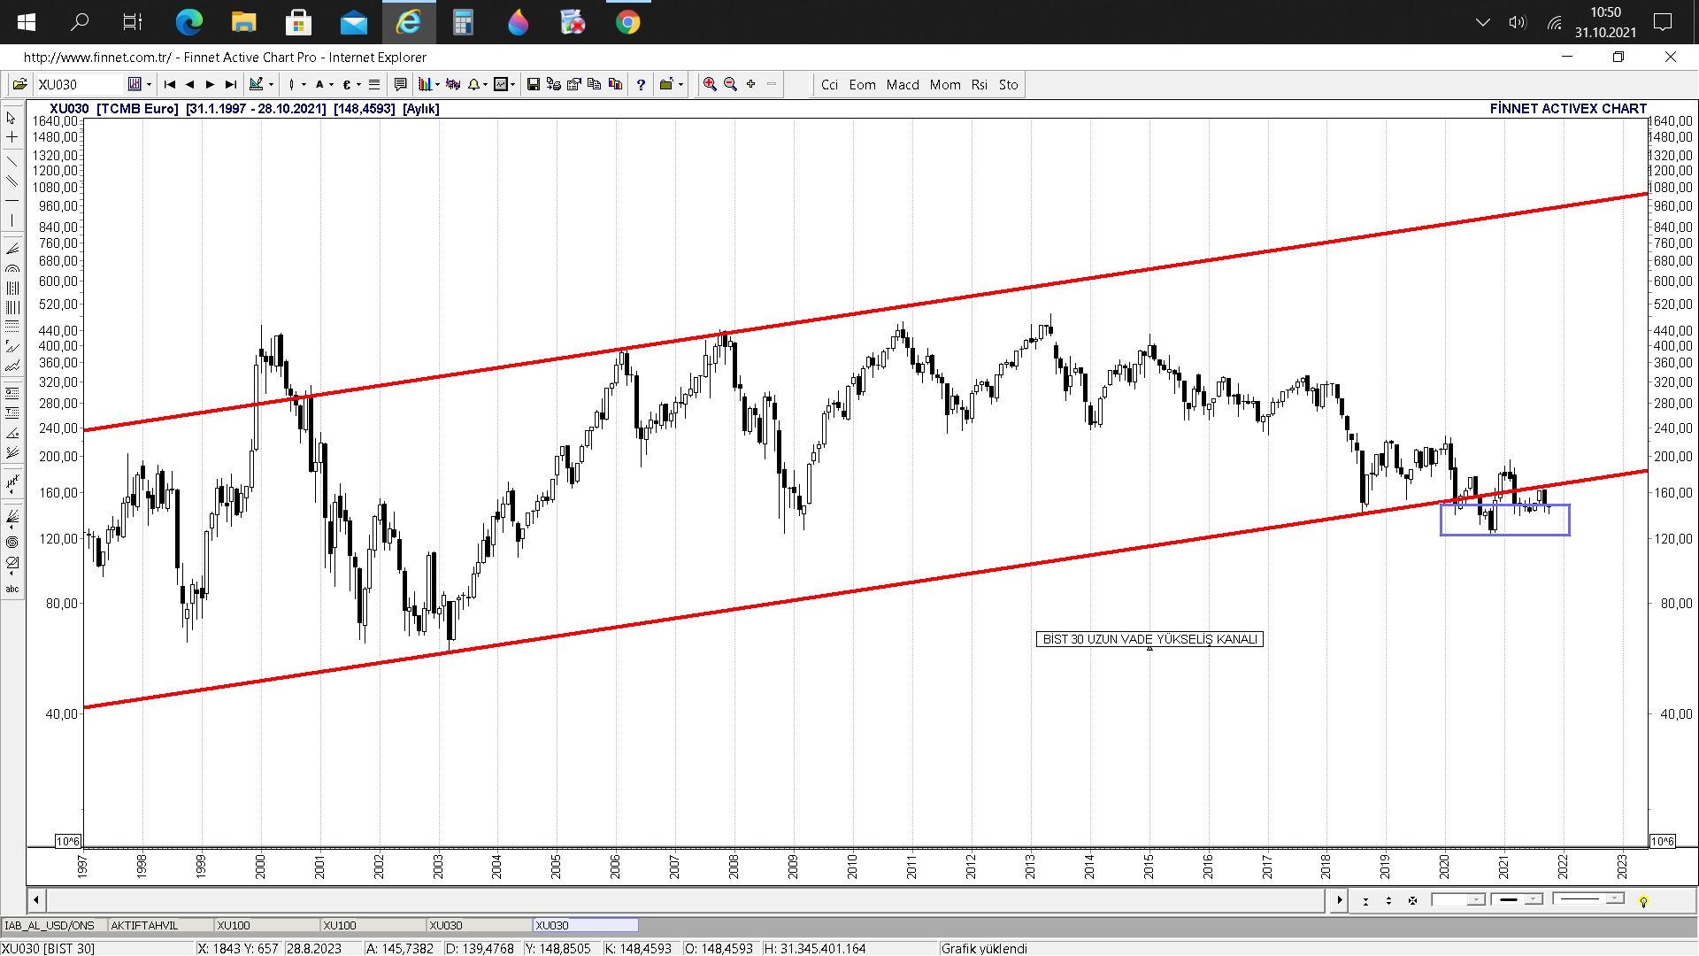Expand the line style dropdown
The height and width of the screenshot is (956, 1699).
[x=1615, y=899]
